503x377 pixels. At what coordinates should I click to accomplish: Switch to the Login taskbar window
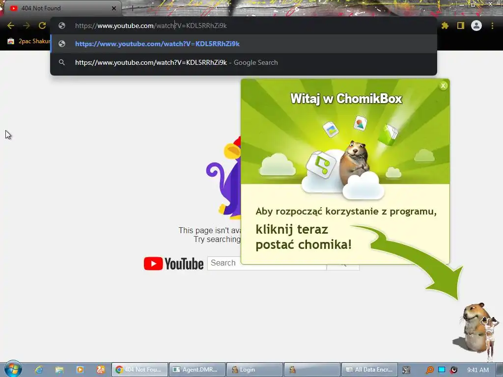click(254, 370)
